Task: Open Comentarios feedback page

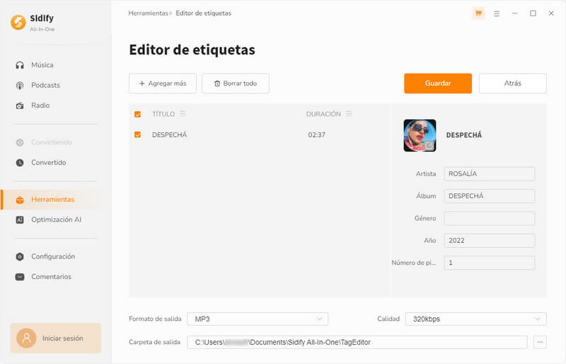Action: point(51,277)
